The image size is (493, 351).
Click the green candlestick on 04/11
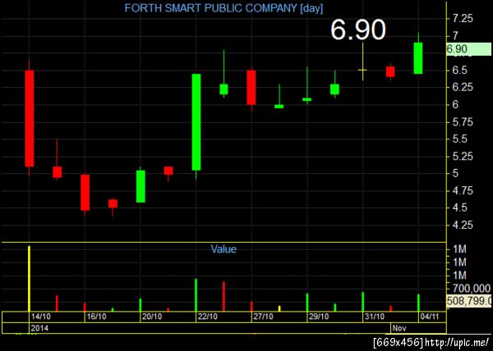(x=418, y=58)
